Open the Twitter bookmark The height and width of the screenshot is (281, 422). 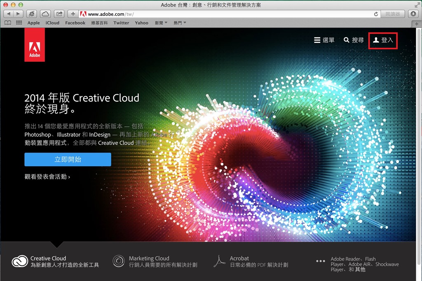tap(121, 23)
